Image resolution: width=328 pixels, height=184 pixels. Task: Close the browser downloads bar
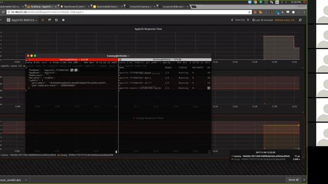304,179
